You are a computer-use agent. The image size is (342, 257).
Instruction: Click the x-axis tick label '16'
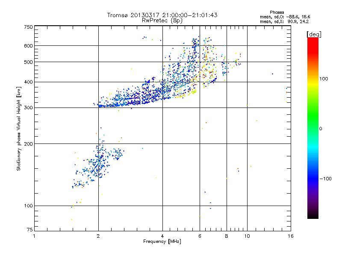tap(291, 236)
